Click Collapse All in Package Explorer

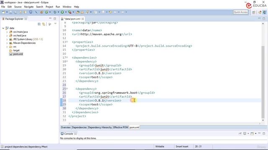(x=39, y=24)
